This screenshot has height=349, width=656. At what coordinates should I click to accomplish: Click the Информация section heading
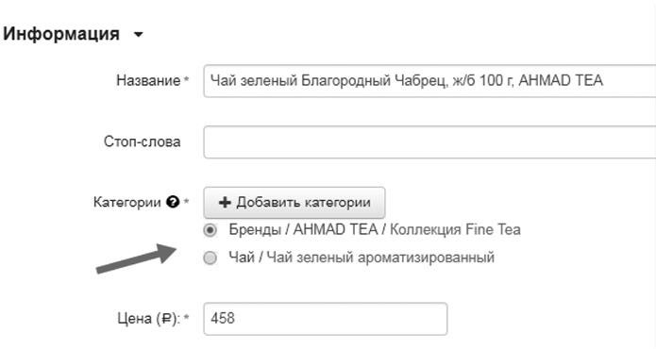[x=61, y=34]
